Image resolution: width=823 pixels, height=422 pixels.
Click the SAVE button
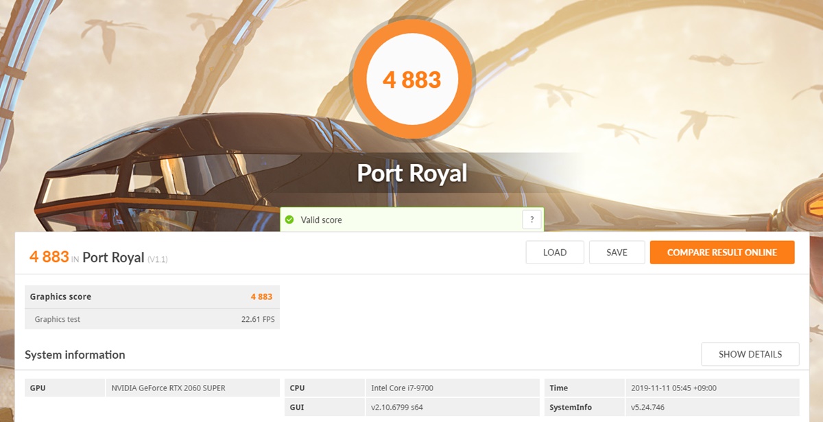(617, 253)
